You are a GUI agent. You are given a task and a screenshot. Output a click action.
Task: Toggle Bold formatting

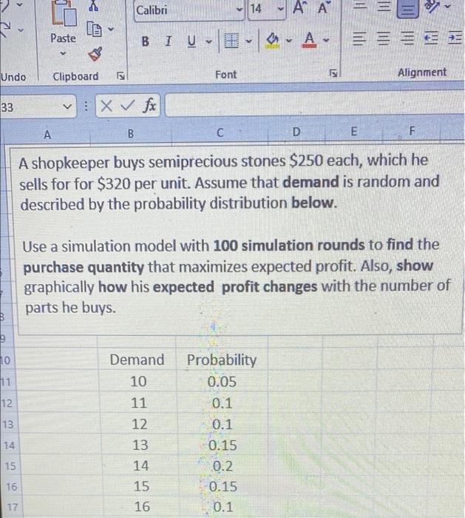tap(145, 41)
